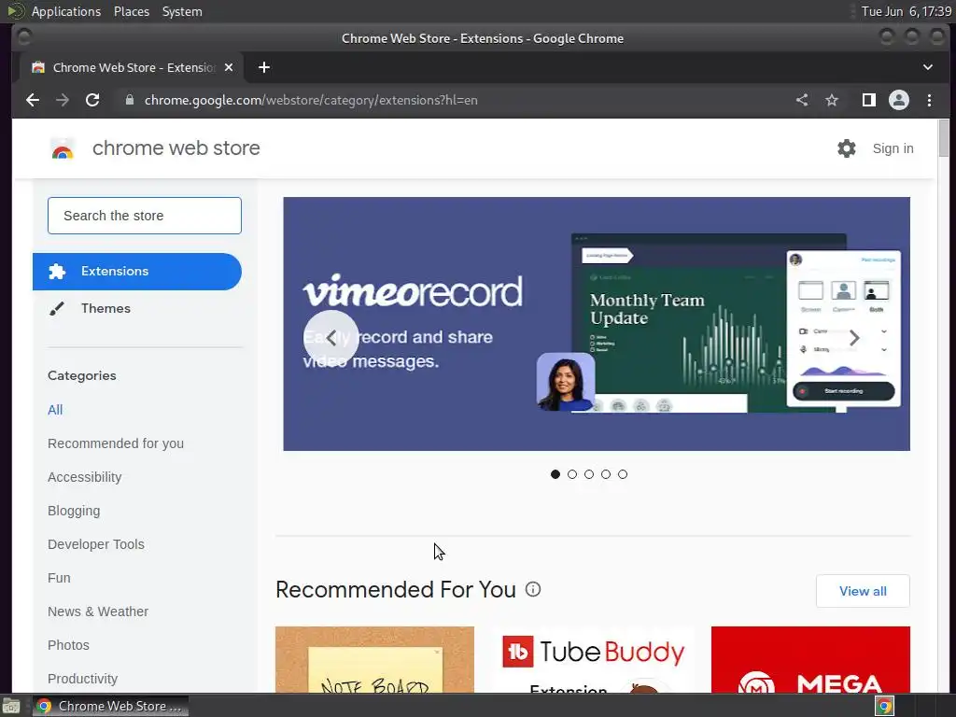The image size is (956, 717).
Task: Focus the Search the store field
Action: pyautogui.click(x=145, y=216)
